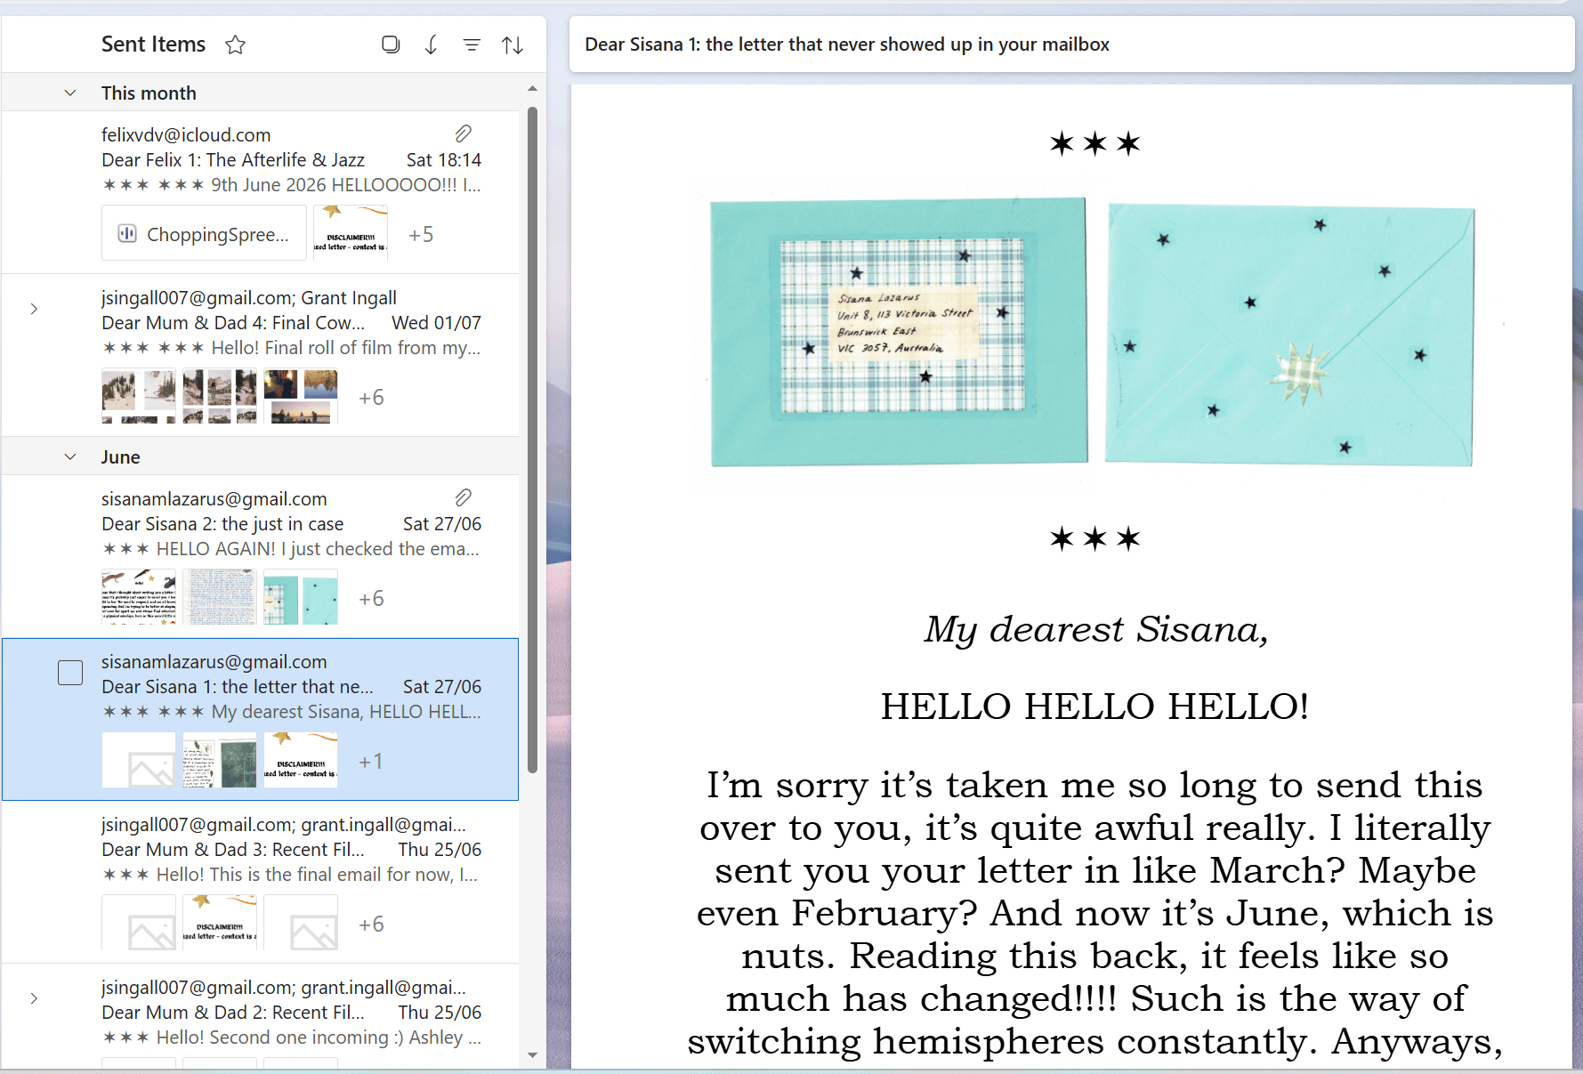Click paperclip icon on Dear Sisana 2 email

click(464, 497)
